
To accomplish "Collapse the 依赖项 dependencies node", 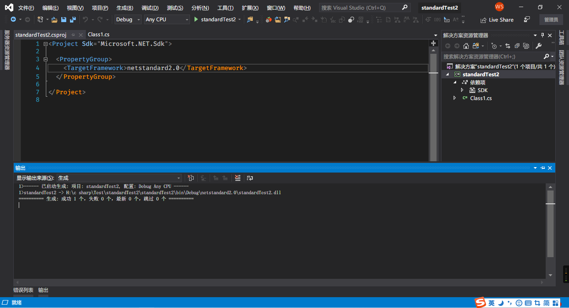I will [455, 82].
